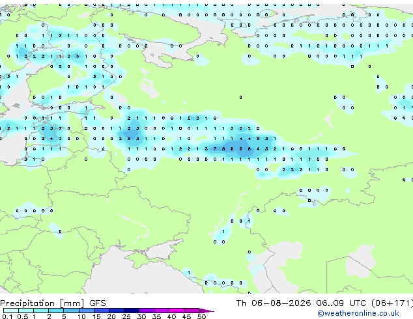Click legend label '0.5'

(x=23, y=316)
